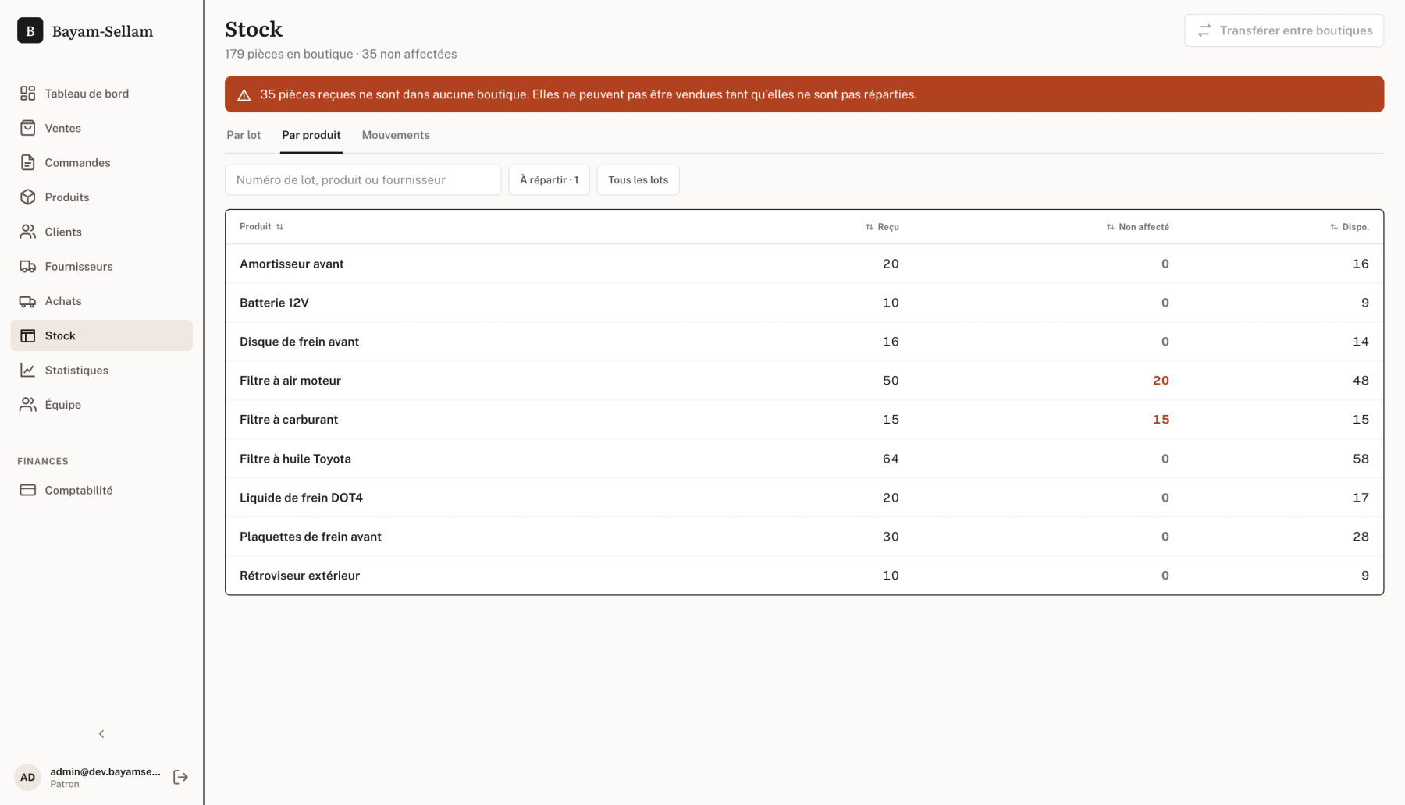Select the Par produit tab
The height and width of the screenshot is (805, 1405).
(x=311, y=135)
